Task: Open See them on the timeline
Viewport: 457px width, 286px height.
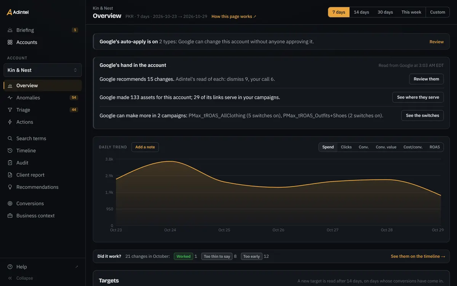Action: [x=418, y=257]
